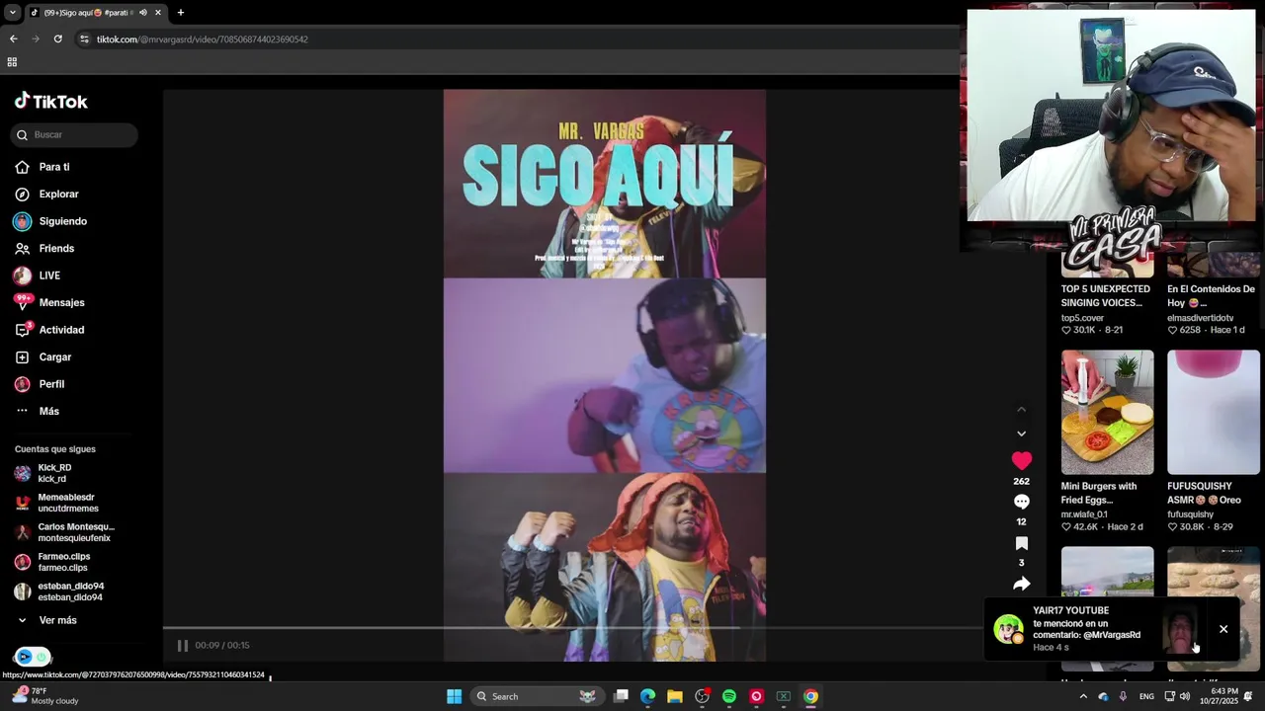
Task: Click the tiktok.com address bar URL
Action: tap(203, 39)
